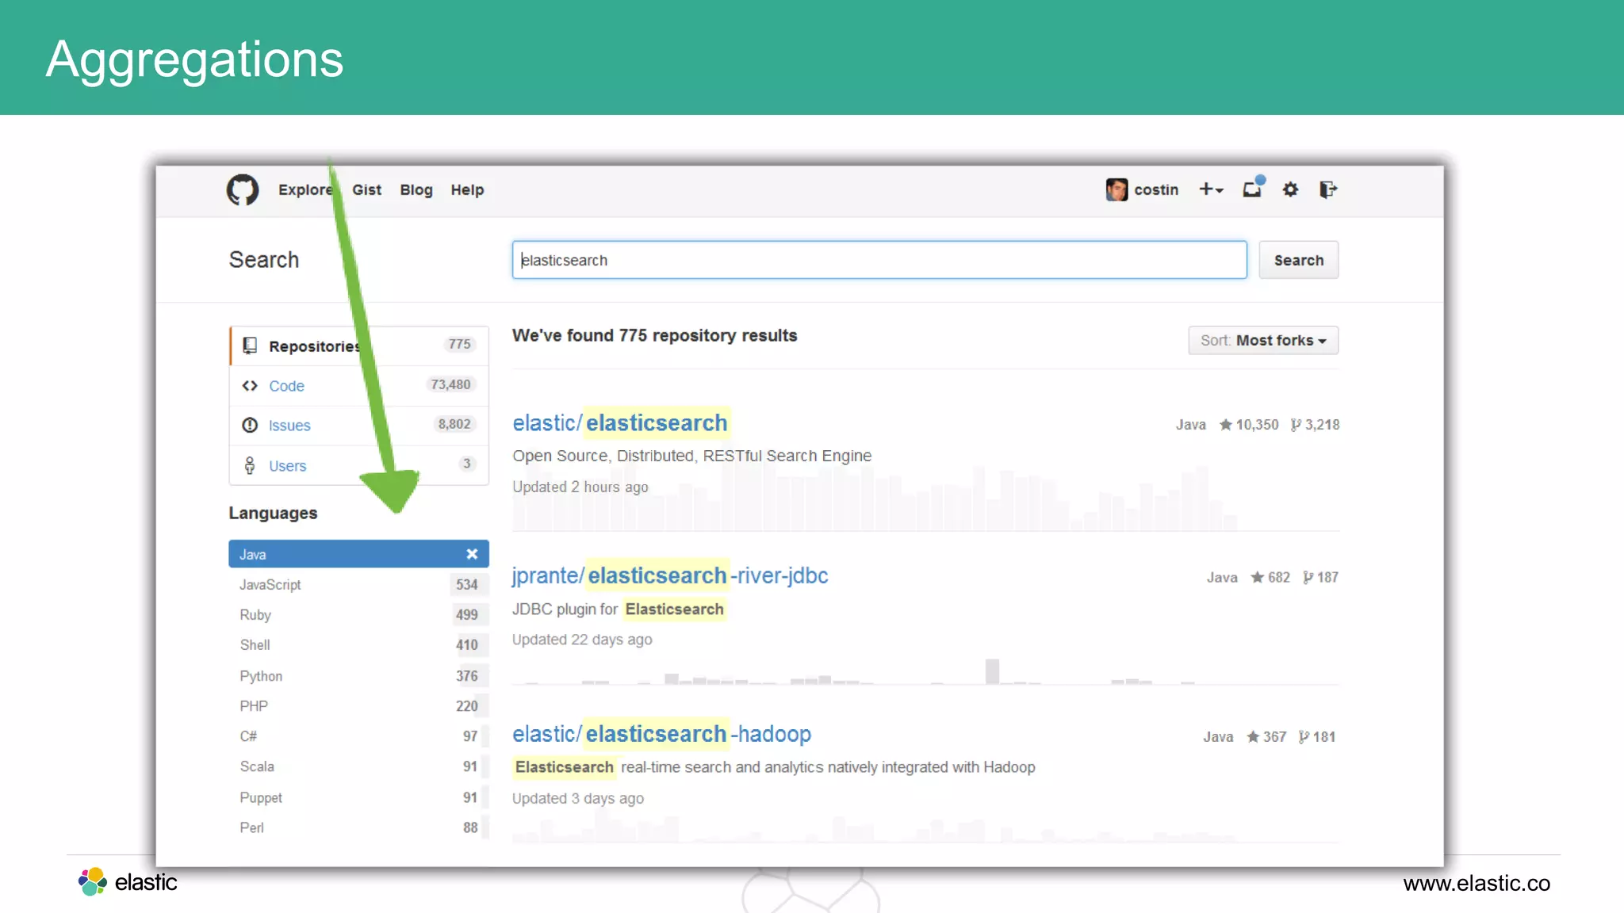The height and width of the screenshot is (913, 1624).
Task: Click the 8,802 issues count badge
Action: 454,425
